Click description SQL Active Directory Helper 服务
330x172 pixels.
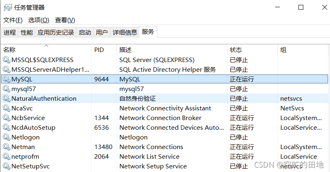(167, 70)
